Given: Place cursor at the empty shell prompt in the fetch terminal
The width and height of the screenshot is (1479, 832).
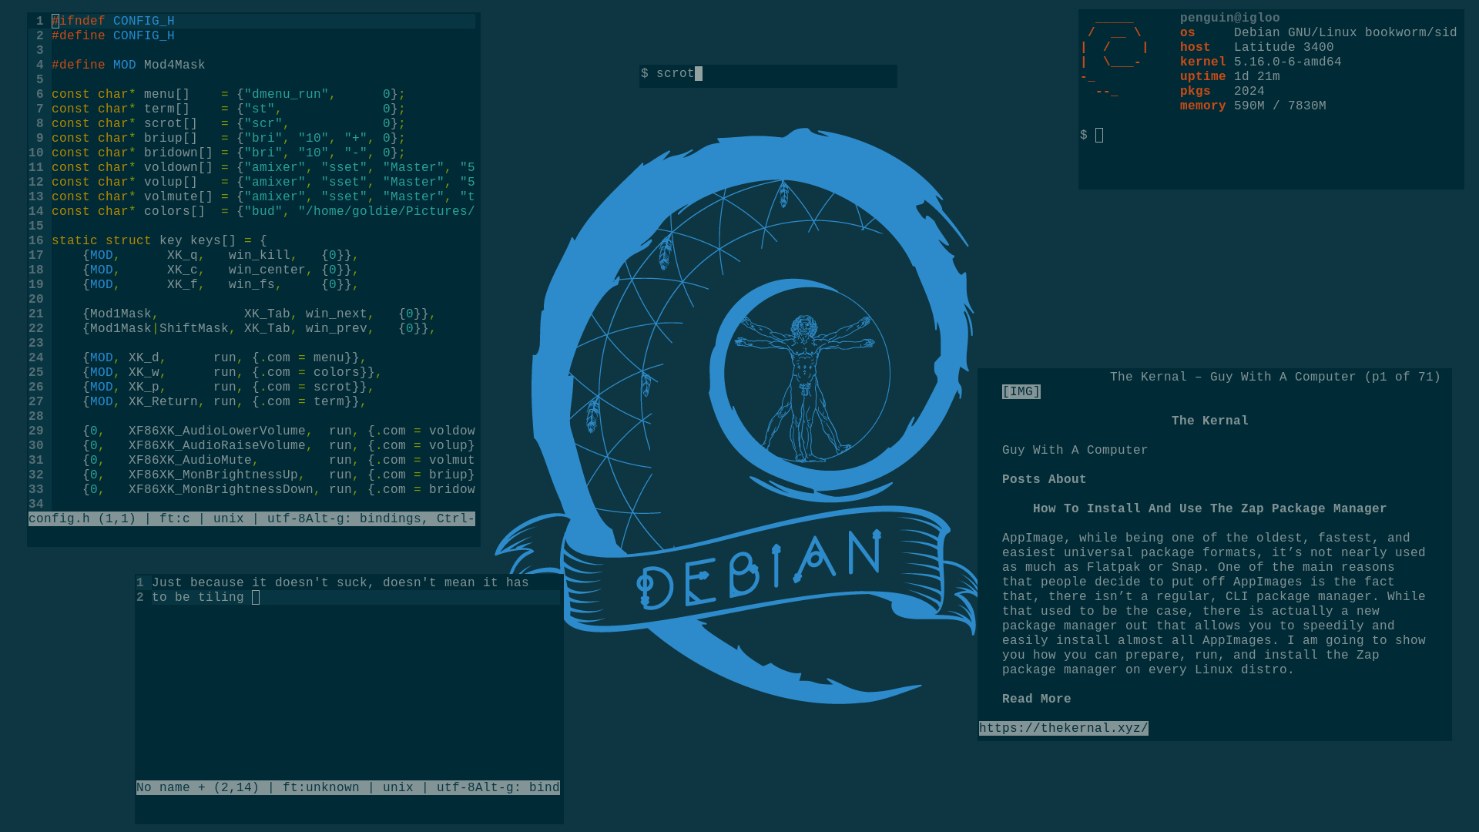Looking at the screenshot, I should 1099,136.
